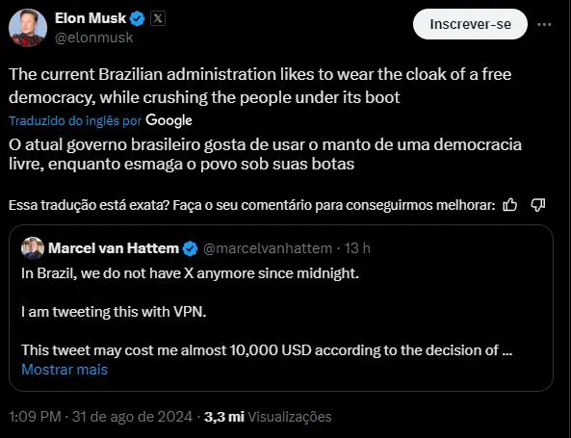Click 'Traduzido do inglês por' link
This screenshot has width=571, height=438.
coord(75,121)
